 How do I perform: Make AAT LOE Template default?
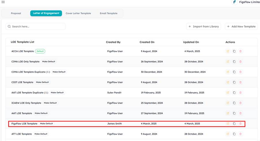41,113
